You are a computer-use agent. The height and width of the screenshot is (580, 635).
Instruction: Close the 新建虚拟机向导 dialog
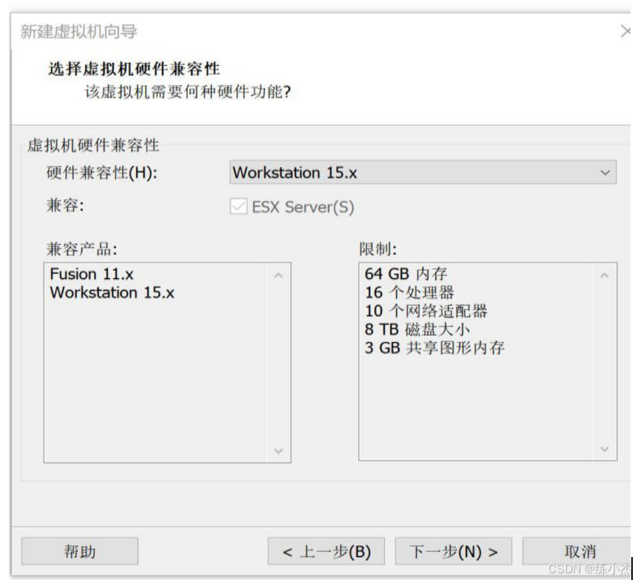point(626,31)
